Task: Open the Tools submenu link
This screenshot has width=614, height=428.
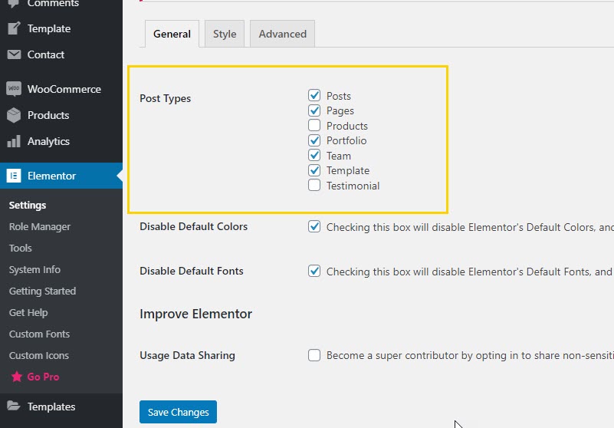Action: click(21, 248)
